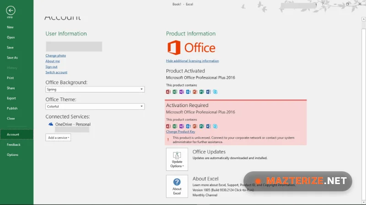Click the orange Office logo
This screenshot has height=205, width=366.
[x=191, y=48]
